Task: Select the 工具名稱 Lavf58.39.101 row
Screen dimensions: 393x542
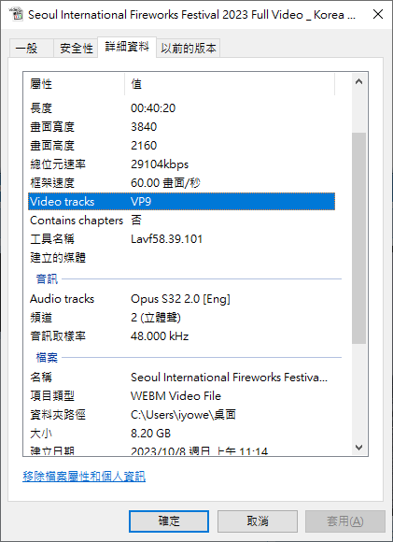Action: coord(181,239)
